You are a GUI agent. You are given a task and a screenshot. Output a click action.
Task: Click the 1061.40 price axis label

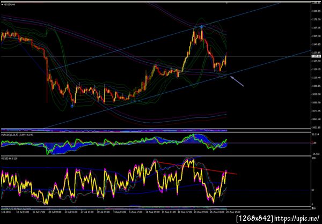(x=316, y=119)
